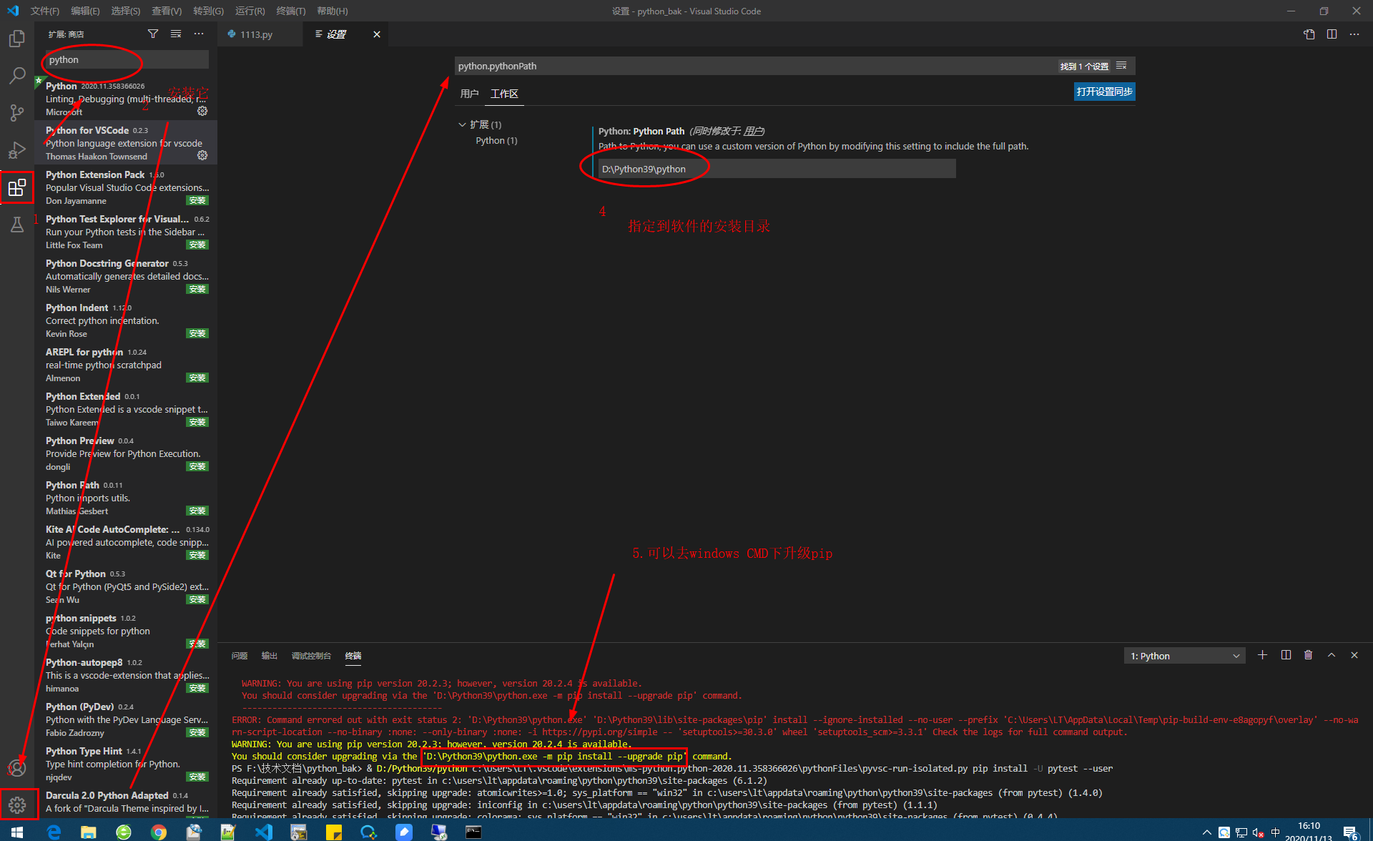
Task: Filter extensions using the funnel icon
Action: point(153,34)
